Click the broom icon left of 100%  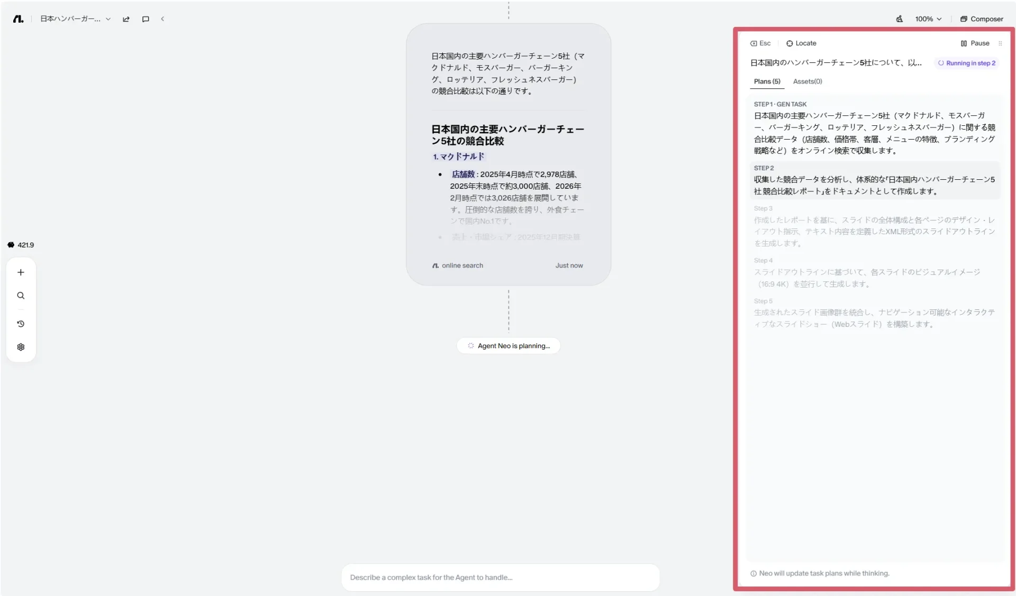pyautogui.click(x=900, y=19)
